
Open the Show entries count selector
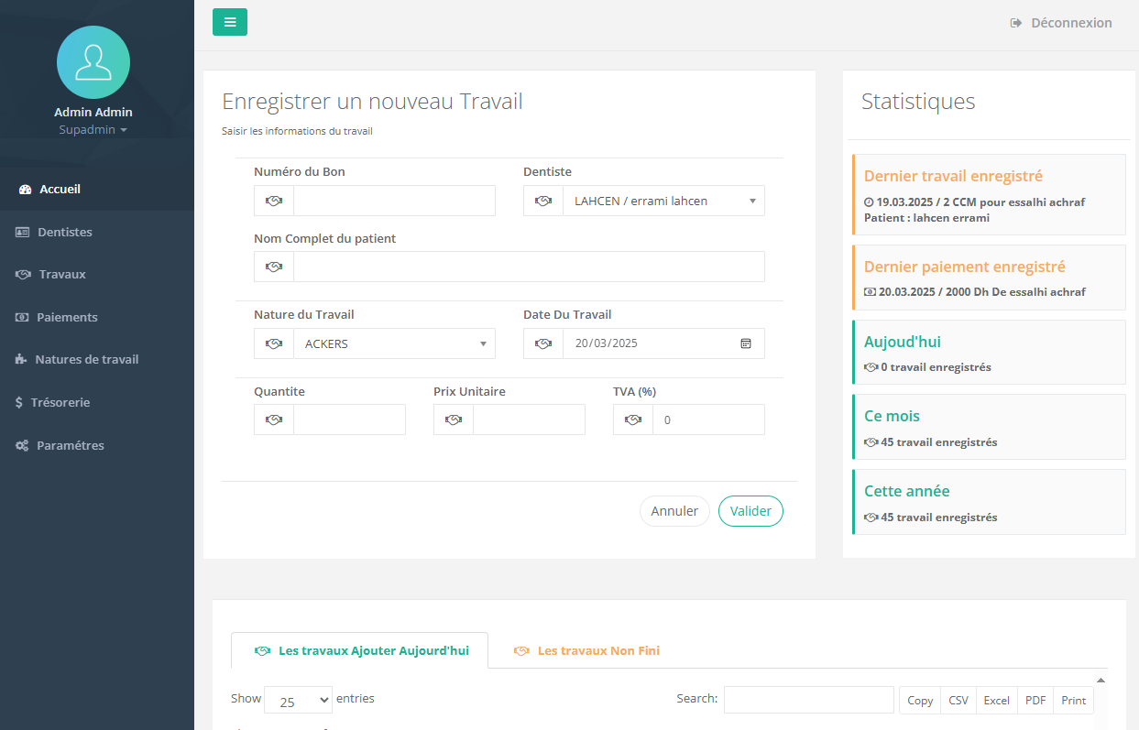click(298, 701)
